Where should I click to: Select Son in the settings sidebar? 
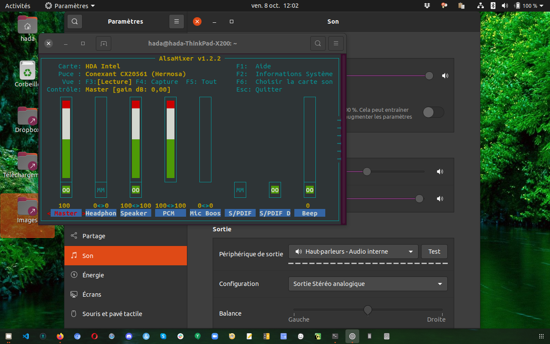125,255
